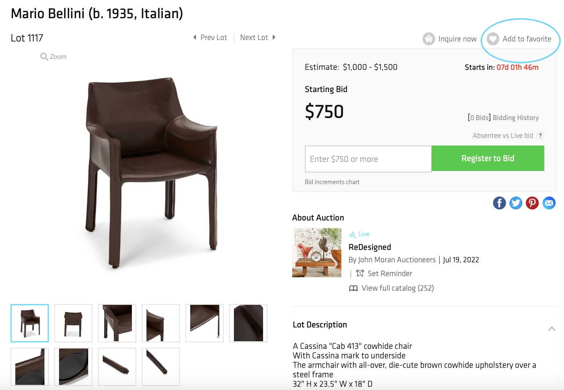Click the Register to Bid button
This screenshot has width=564, height=390.
pyautogui.click(x=488, y=158)
